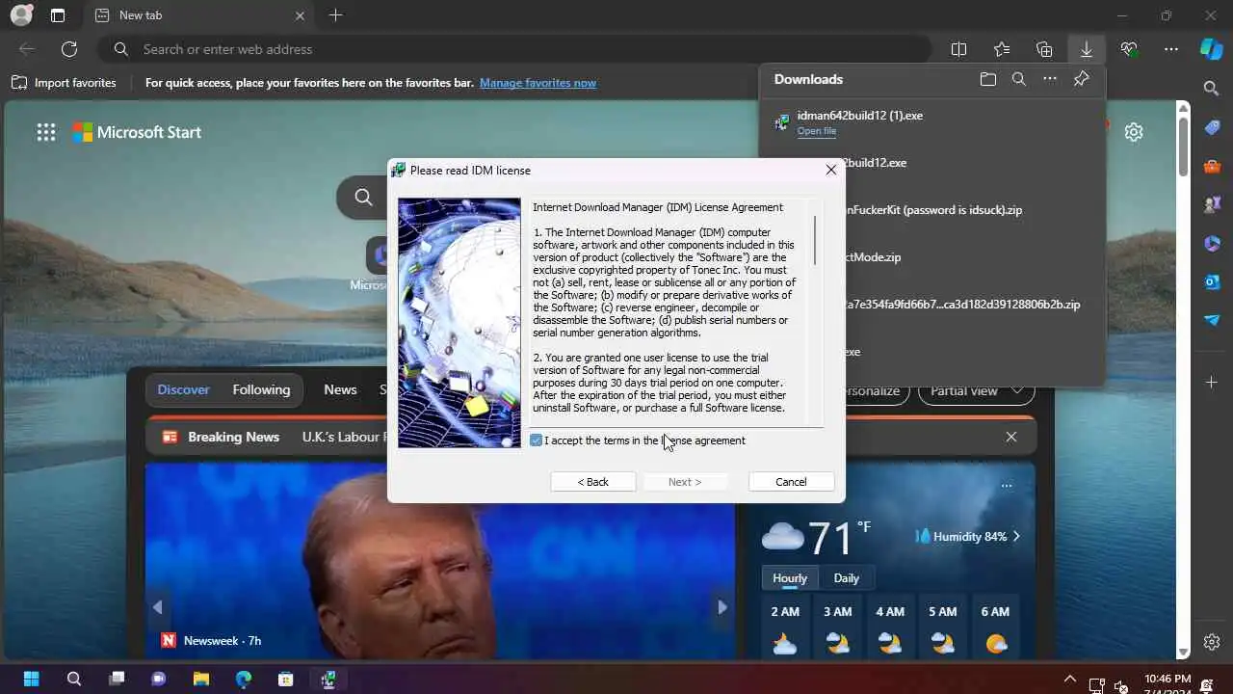Image resolution: width=1233 pixels, height=694 pixels.
Task: Click the taskbar clock 10:46 PM
Action: point(1167,680)
